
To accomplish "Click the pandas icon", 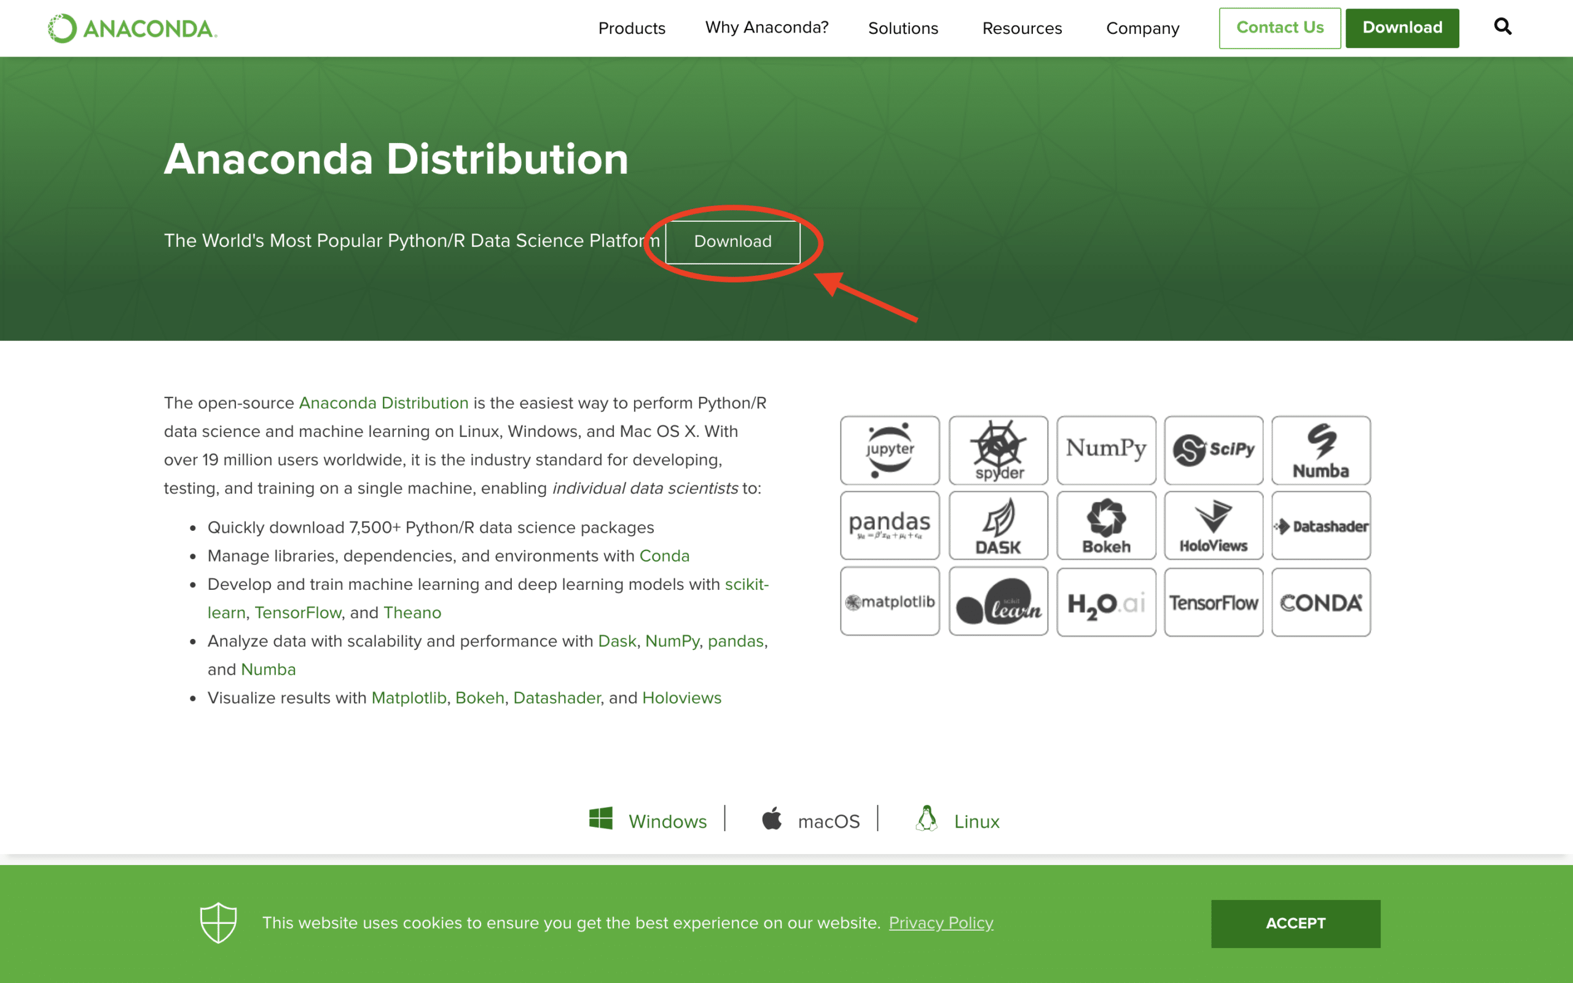I will click(890, 525).
